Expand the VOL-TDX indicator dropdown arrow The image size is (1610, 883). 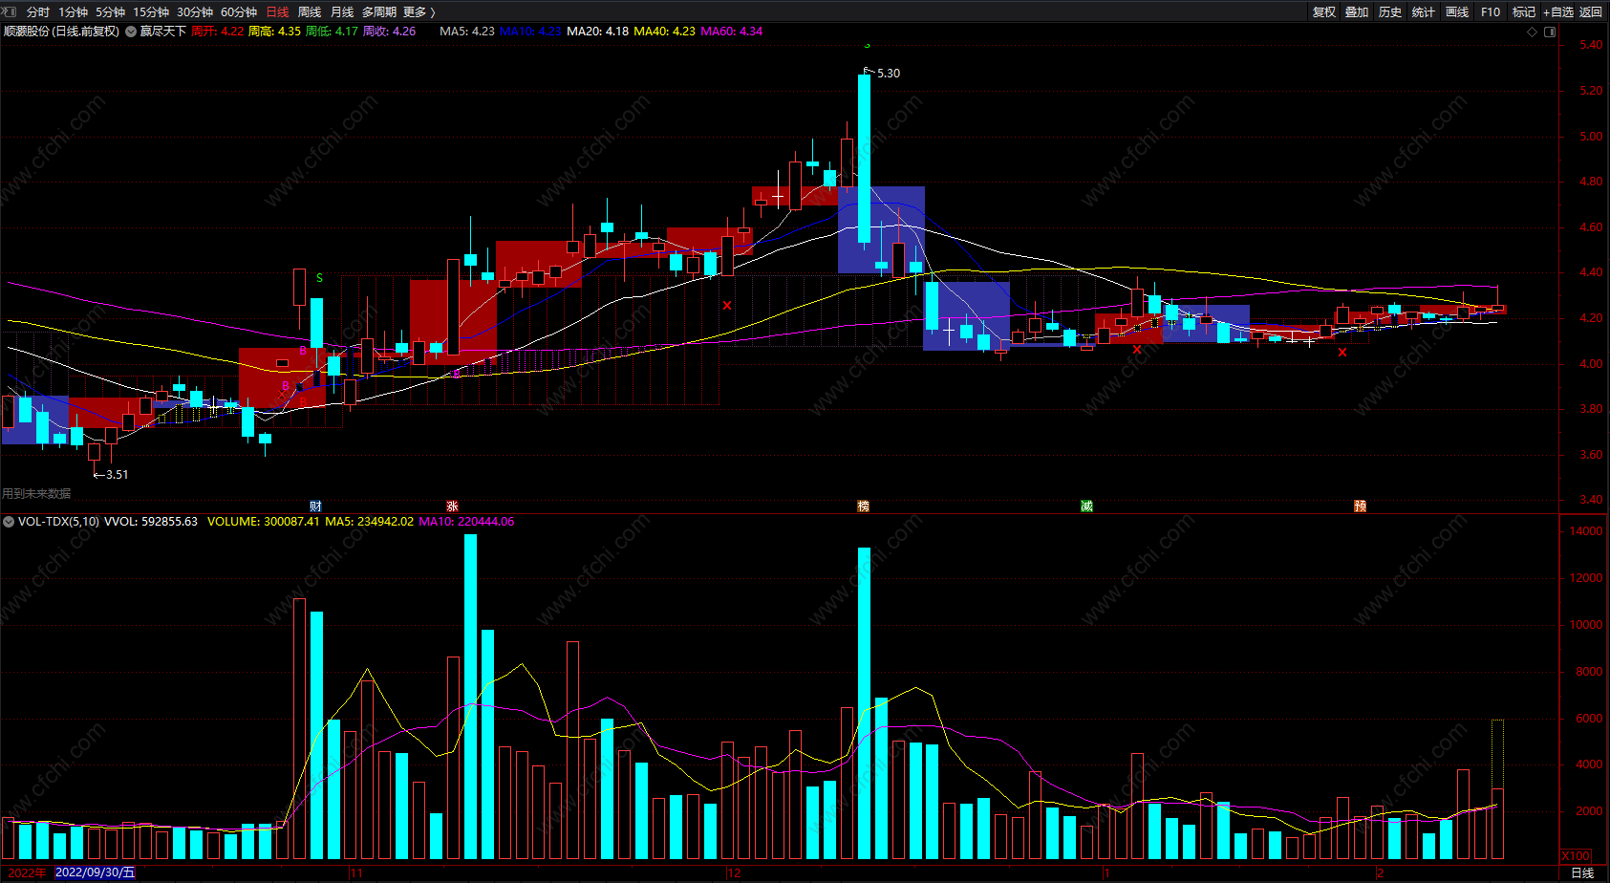(9, 522)
